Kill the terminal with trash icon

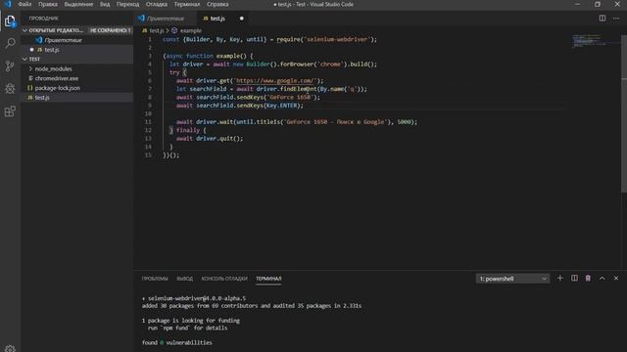(x=588, y=278)
